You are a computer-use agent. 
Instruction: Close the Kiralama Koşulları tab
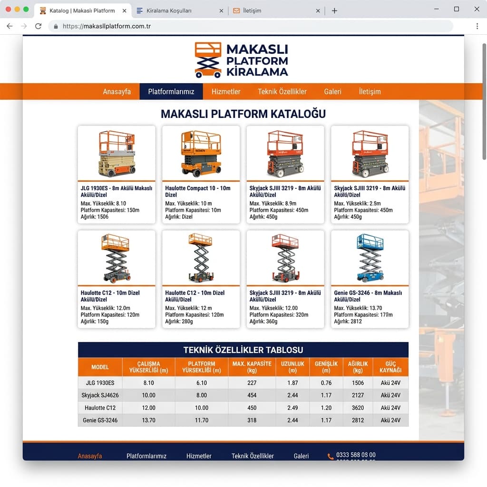[x=221, y=11]
